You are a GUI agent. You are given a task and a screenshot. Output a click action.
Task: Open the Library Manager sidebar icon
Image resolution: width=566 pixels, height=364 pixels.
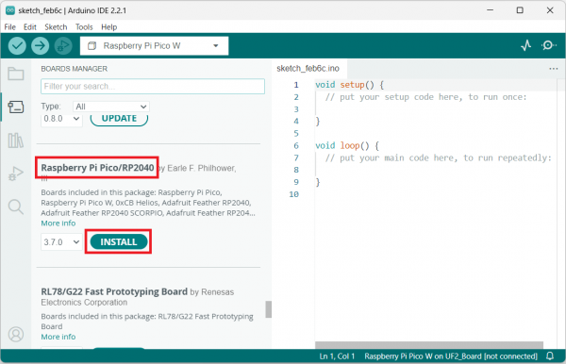[x=16, y=141]
